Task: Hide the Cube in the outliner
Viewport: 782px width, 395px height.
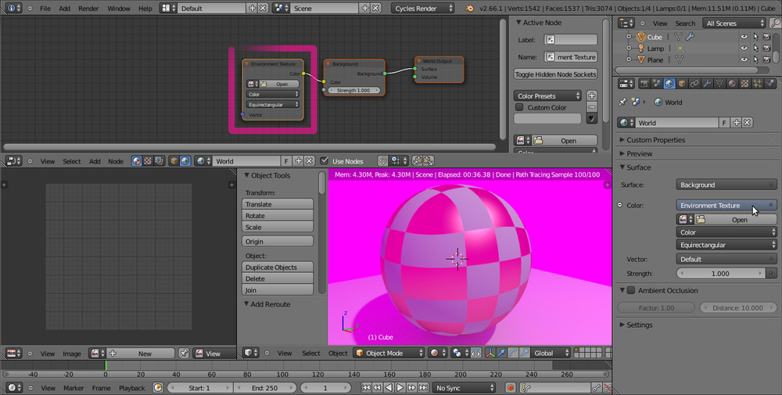Action: pyautogui.click(x=744, y=37)
